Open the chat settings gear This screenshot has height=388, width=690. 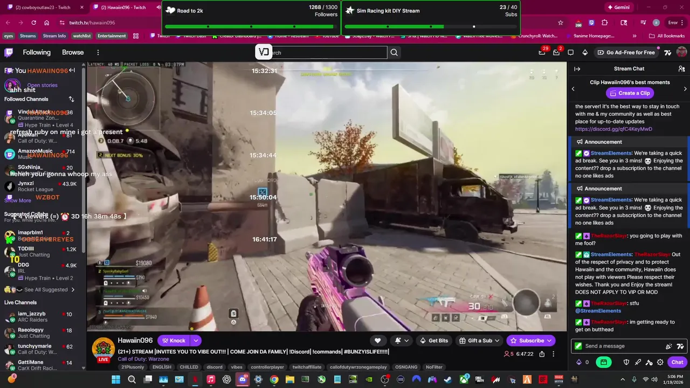660,362
